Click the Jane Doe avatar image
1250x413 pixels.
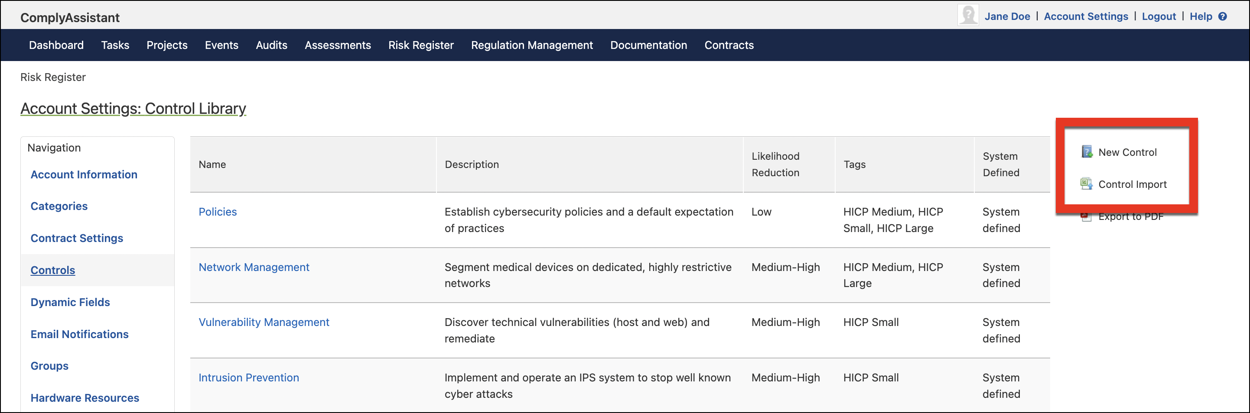(967, 15)
